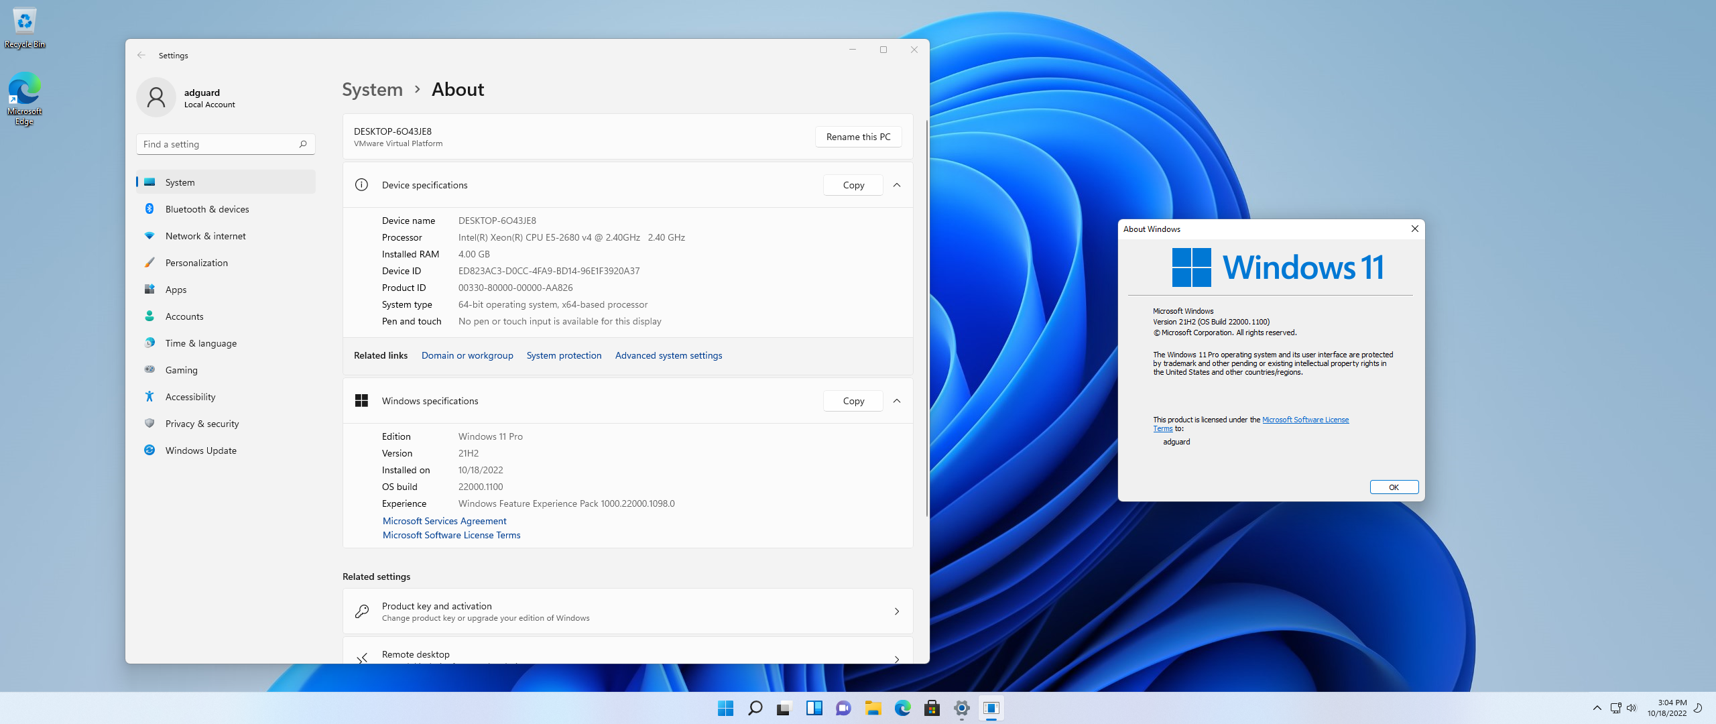
Task: Open Product key and activation chevron
Action: click(x=897, y=611)
